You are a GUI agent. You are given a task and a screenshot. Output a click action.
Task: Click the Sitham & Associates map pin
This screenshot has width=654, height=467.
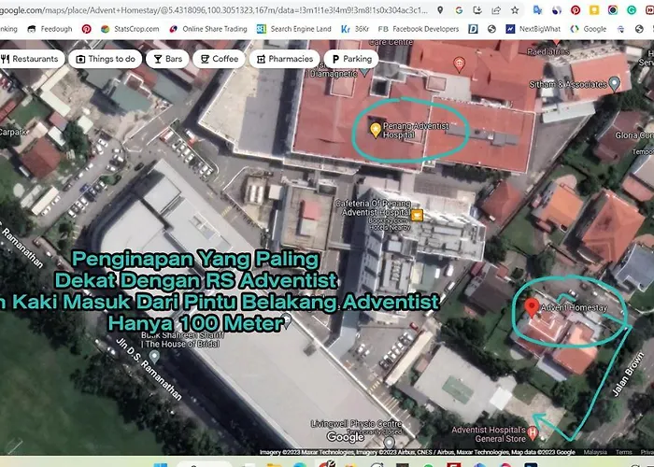click(x=615, y=84)
